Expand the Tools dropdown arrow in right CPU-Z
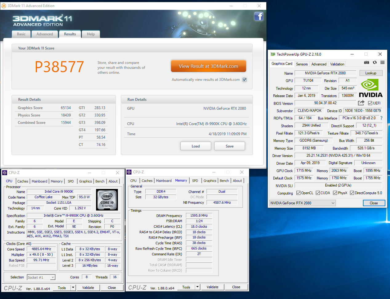The height and width of the screenshot is (299, 390). 198,287
